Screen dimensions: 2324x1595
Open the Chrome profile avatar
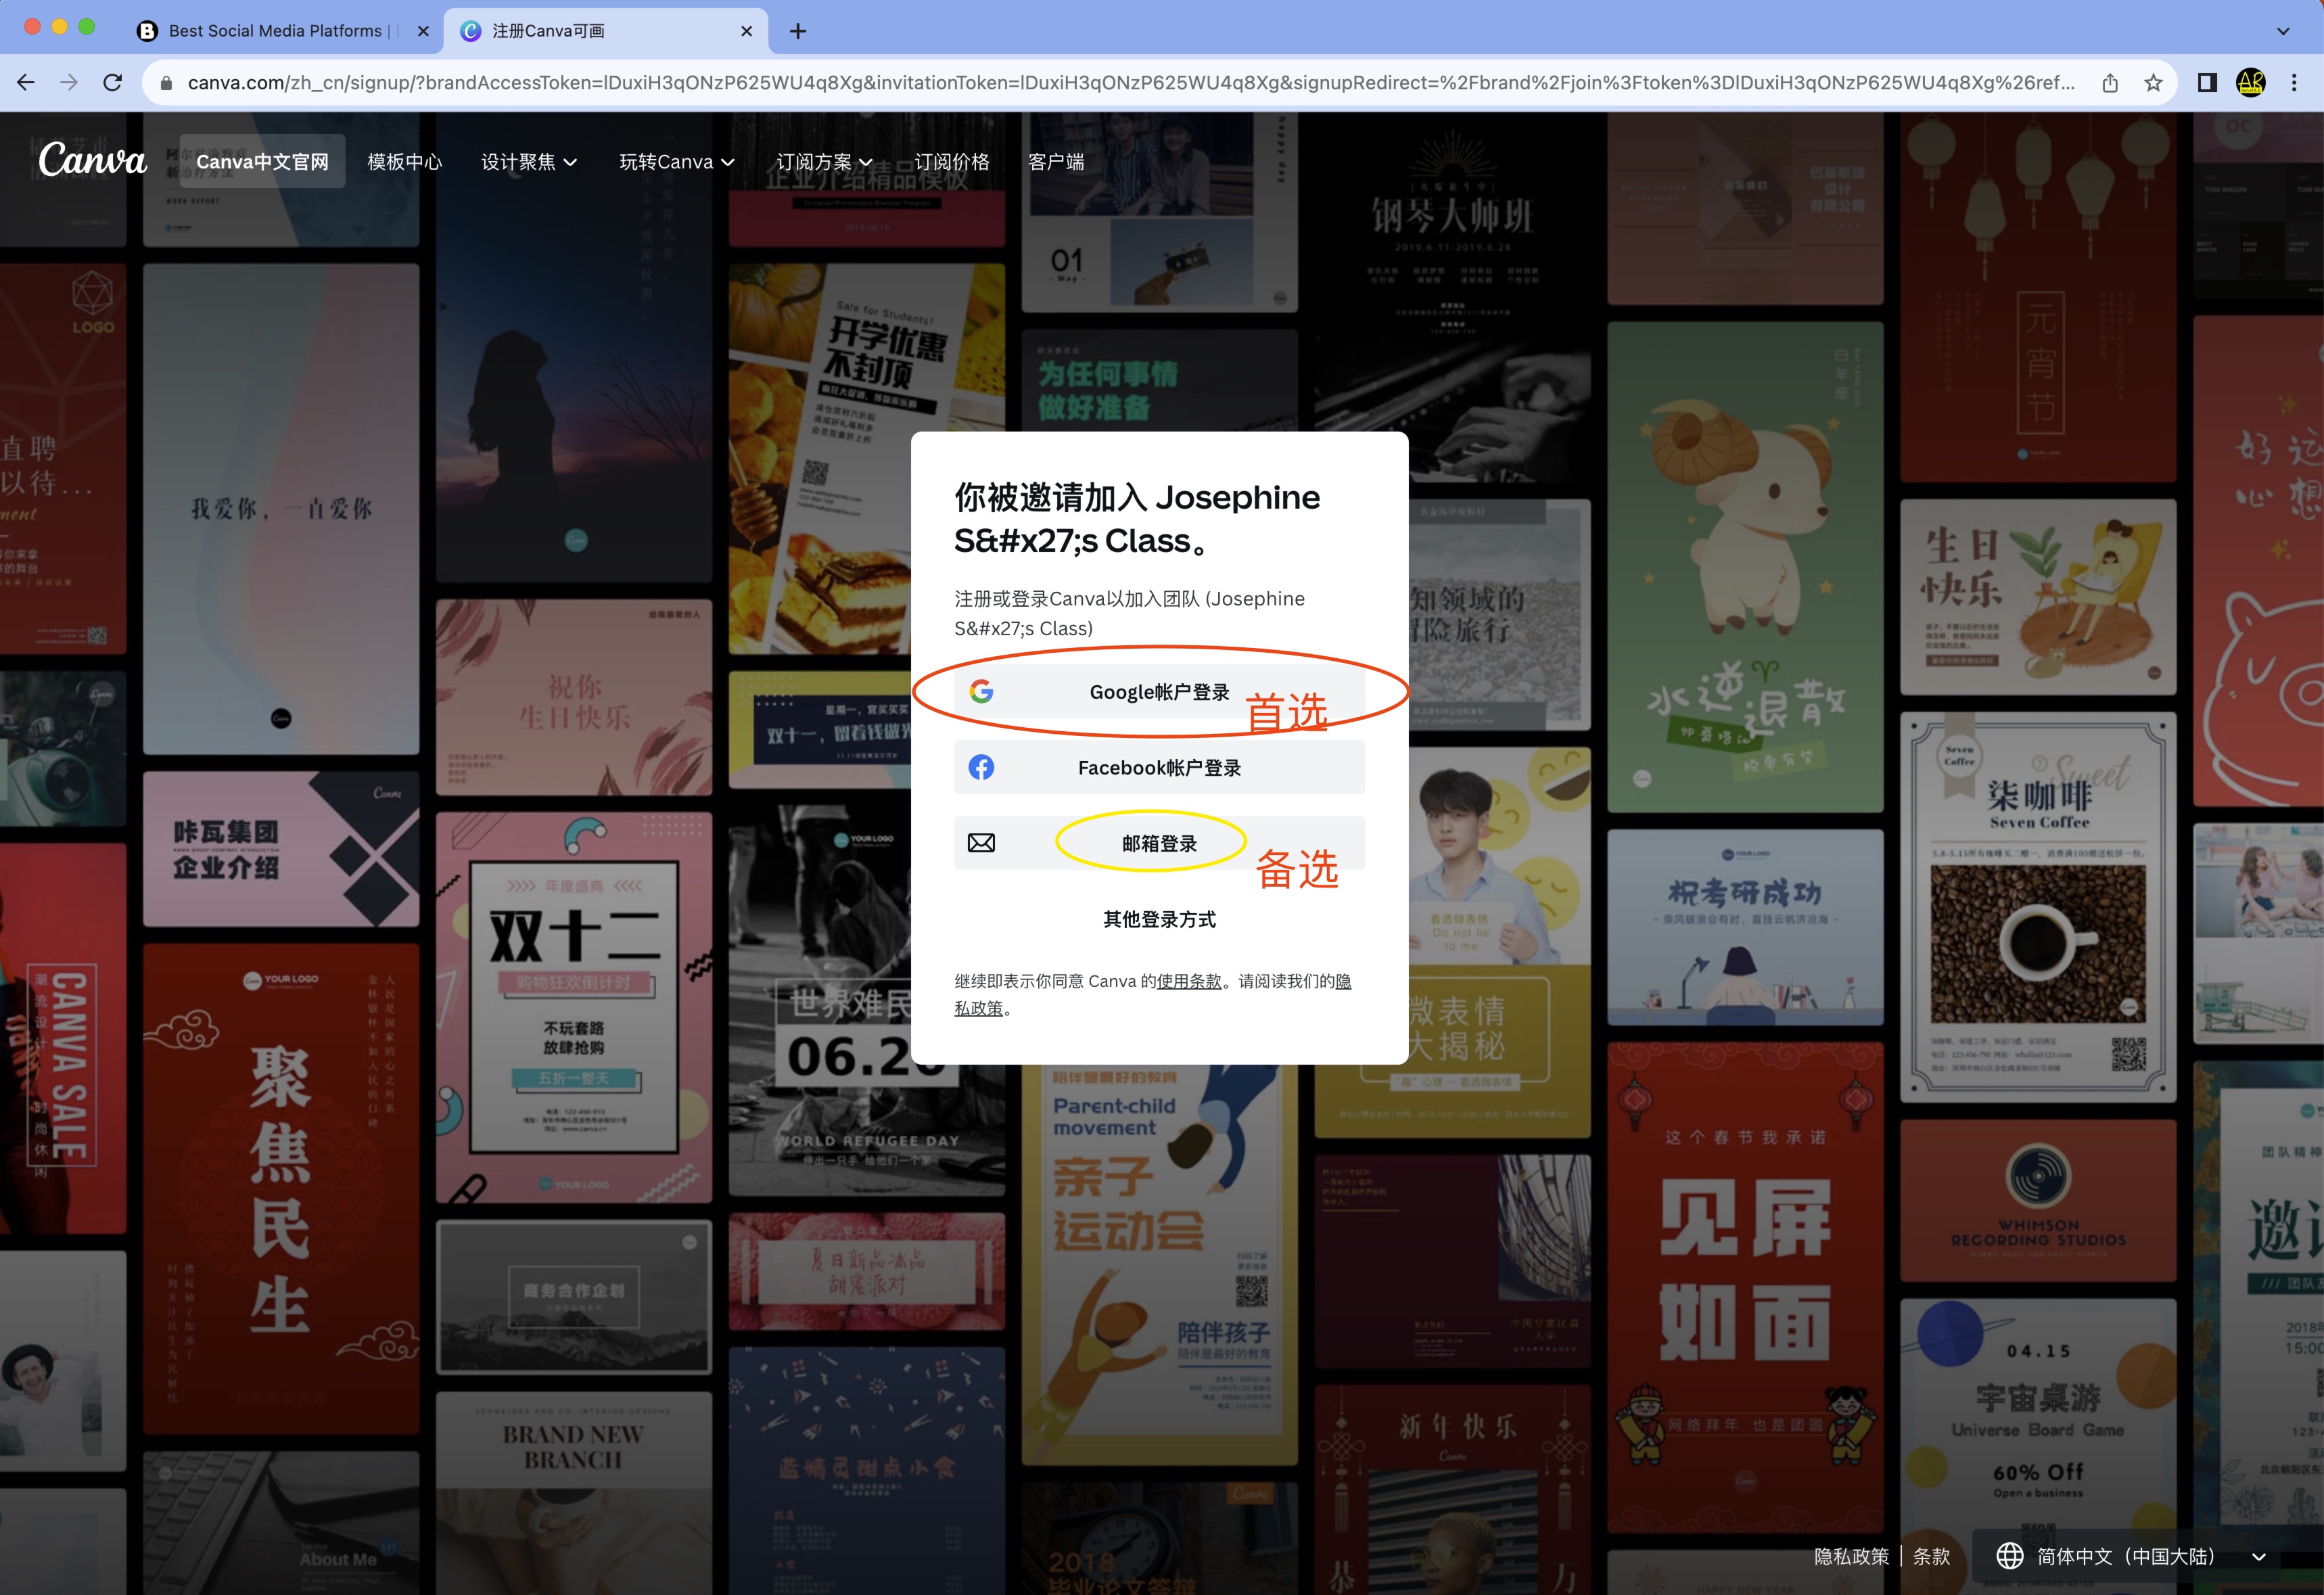(x=2251, y=83)
